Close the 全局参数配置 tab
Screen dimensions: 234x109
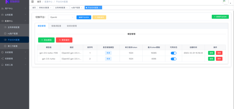point(67,8)
